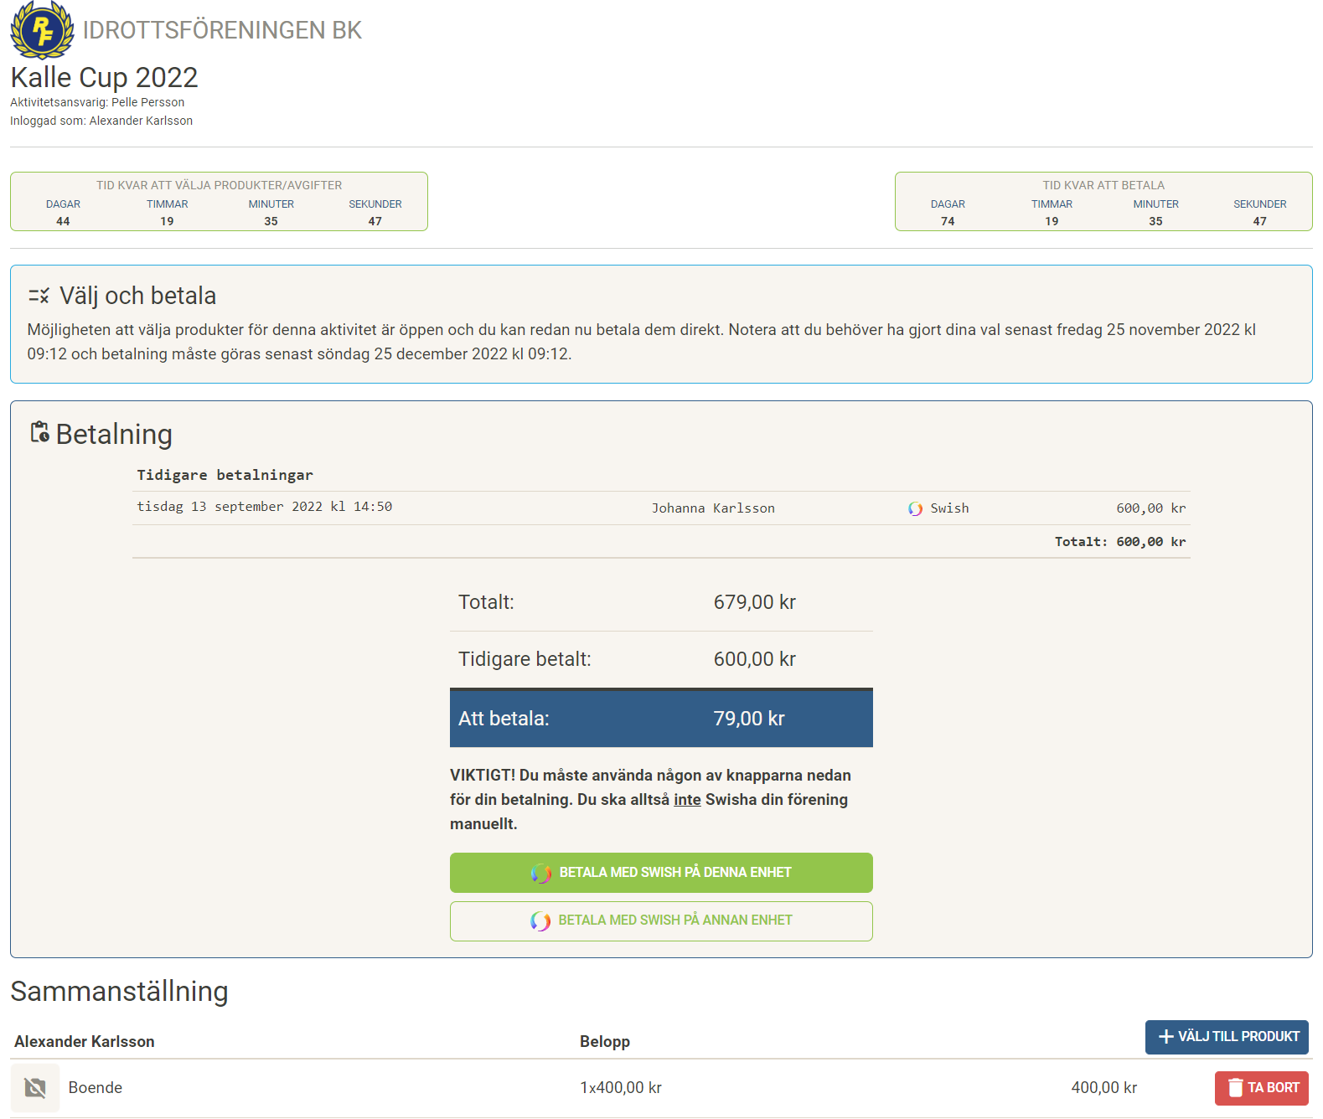
Task: Click the Boende product name
Action: tap(96, 1087)
